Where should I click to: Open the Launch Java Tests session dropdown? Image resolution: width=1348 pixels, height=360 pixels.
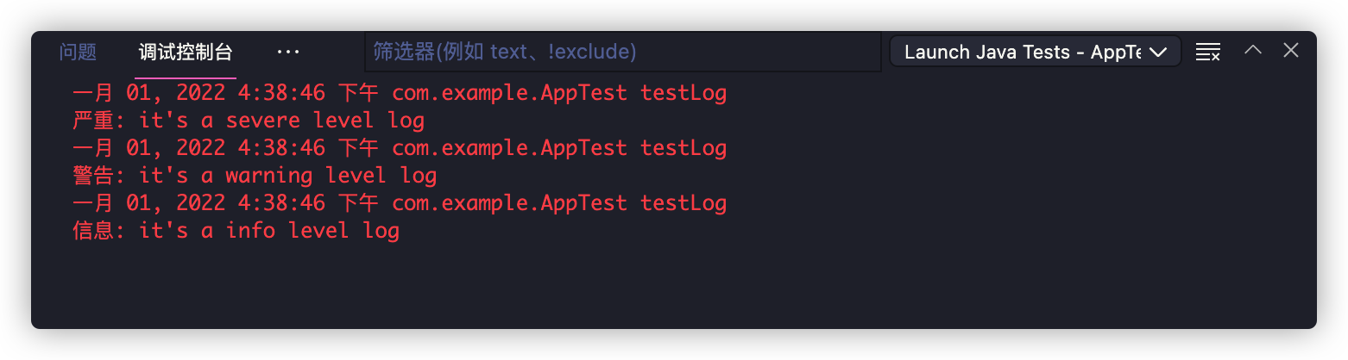(x=1035, y=52)
